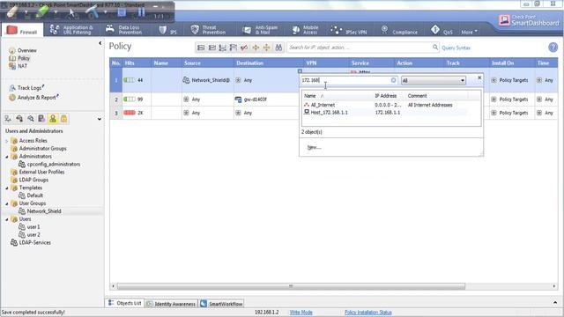Open the Anti-Spam & Mail tab
Viewport: 564px width, 317px height.
(261, 30)
